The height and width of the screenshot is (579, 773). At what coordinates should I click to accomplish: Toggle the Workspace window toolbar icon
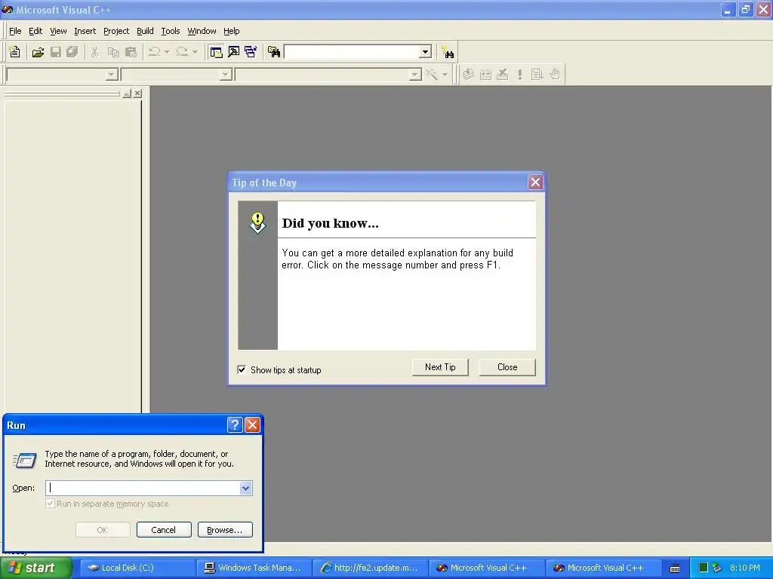(x=216, y=52)
